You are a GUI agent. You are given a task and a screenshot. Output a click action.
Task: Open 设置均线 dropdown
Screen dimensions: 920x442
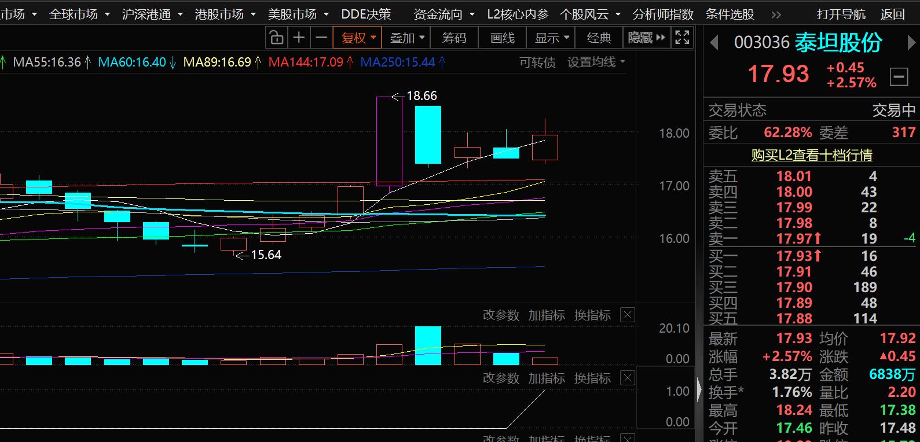point(596,62)
